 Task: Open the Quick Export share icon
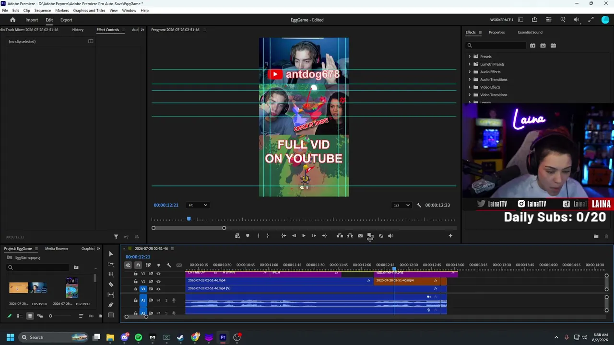point(534,20)
